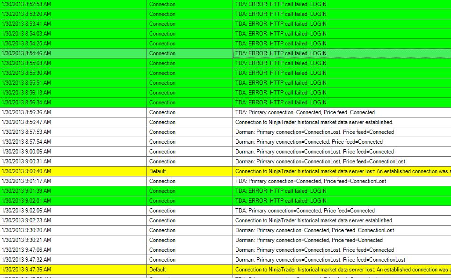Viewport: 451px width, 278px height.
Task: Select the 8:55:30 AM timestamp cell
Action: click(x=73, y=73)
